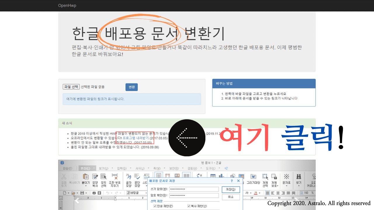Click the 개체 보호 lock icon
Screen dimensions: 374x210
click(274, 176)
